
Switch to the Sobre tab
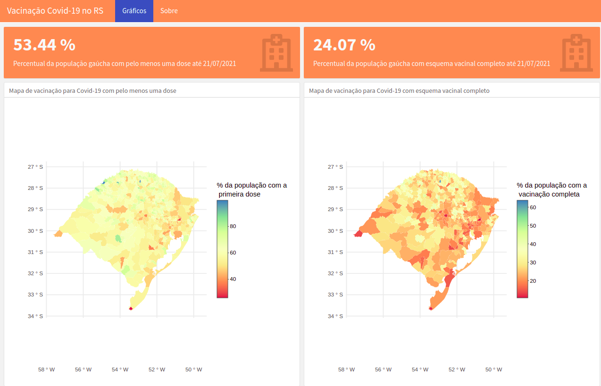169,11
